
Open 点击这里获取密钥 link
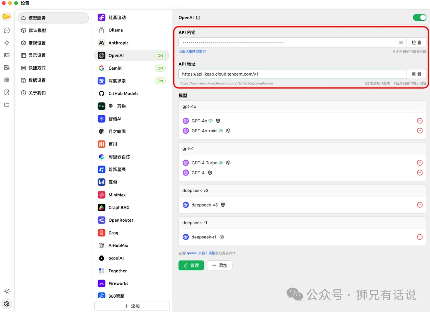[192, 52]
